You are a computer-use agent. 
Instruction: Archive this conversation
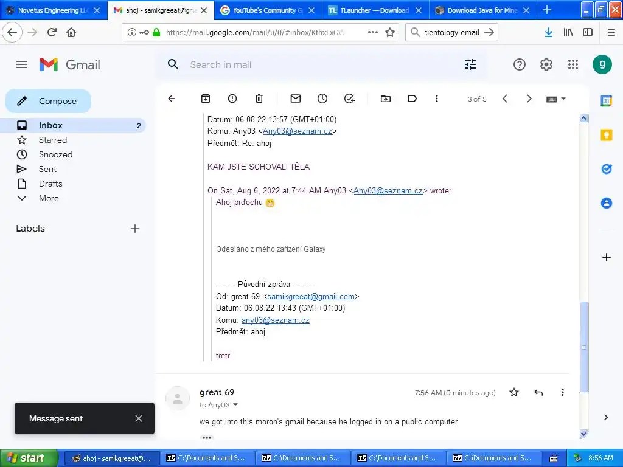point(206,99)
